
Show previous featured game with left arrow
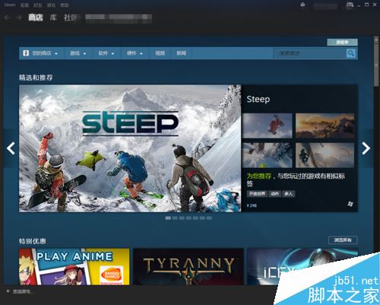tap(11, 148)
